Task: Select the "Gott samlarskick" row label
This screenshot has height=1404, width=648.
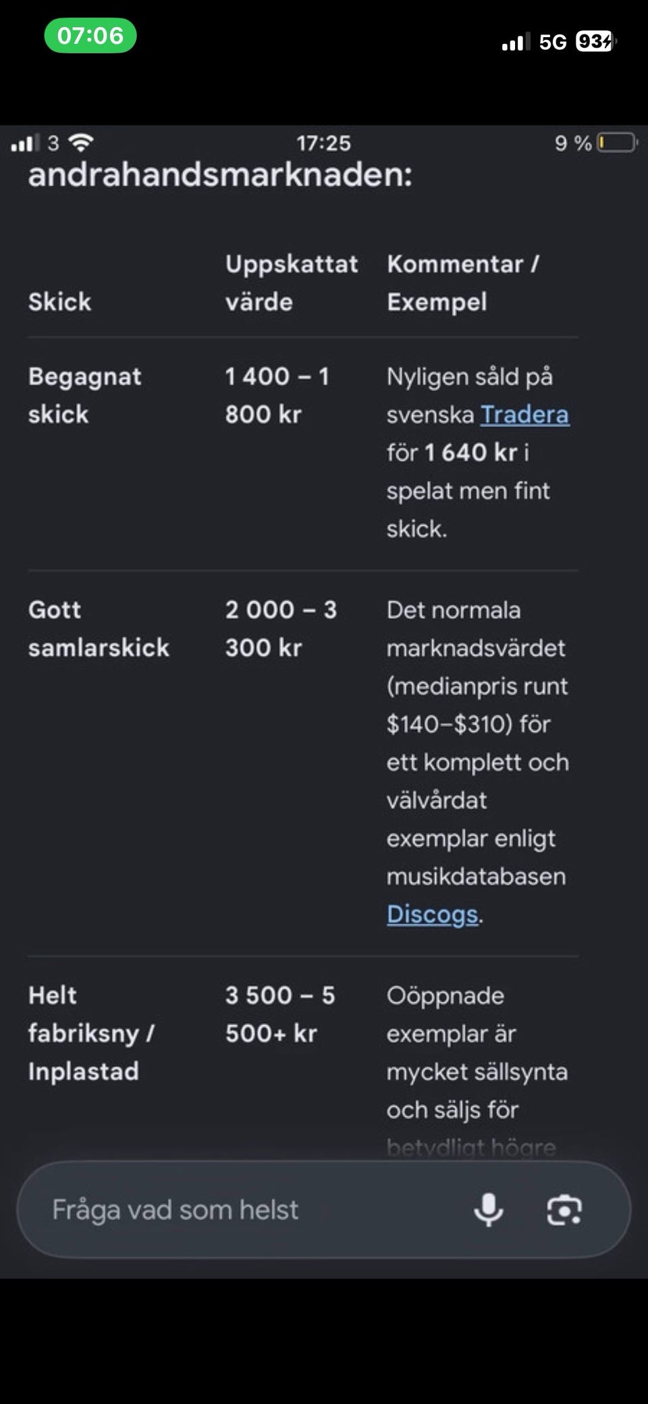Action: 99,628
